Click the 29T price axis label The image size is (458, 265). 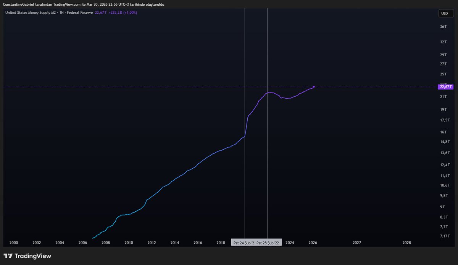(443, 55)
